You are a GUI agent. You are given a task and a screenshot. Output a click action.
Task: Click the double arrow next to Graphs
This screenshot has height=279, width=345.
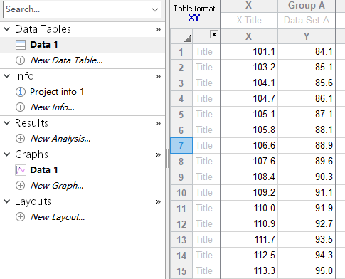coord(158,154)
